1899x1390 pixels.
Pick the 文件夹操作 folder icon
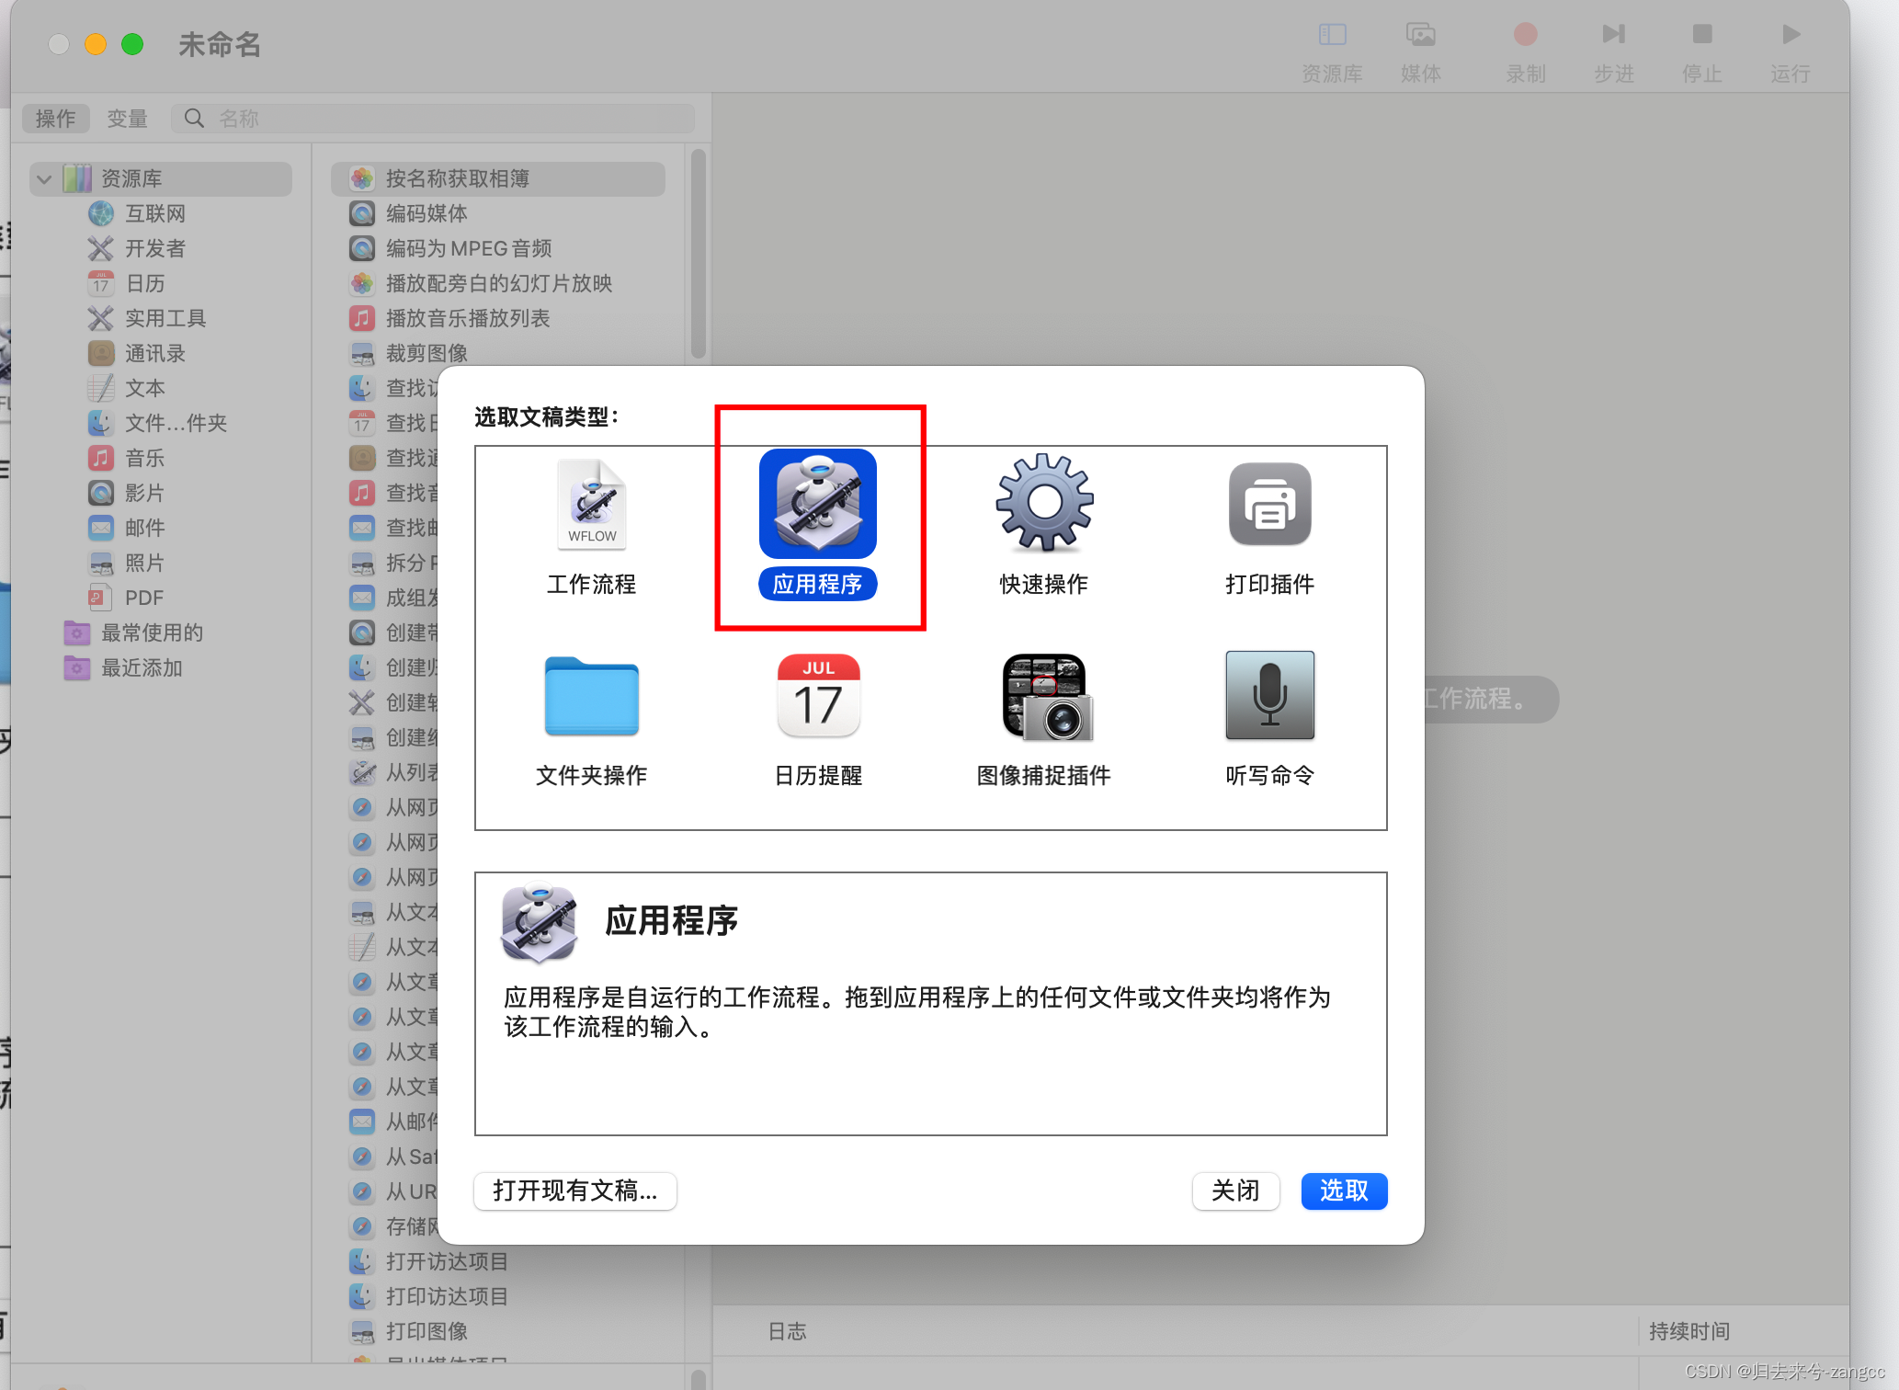coord(592,696)
